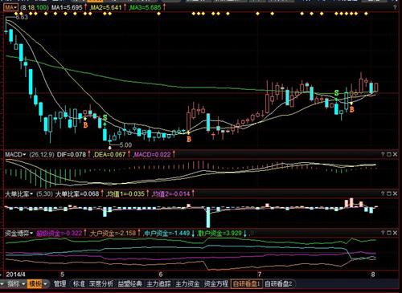Switch to the 管理 tab
The image size is (402, 293).
(59, 283)
